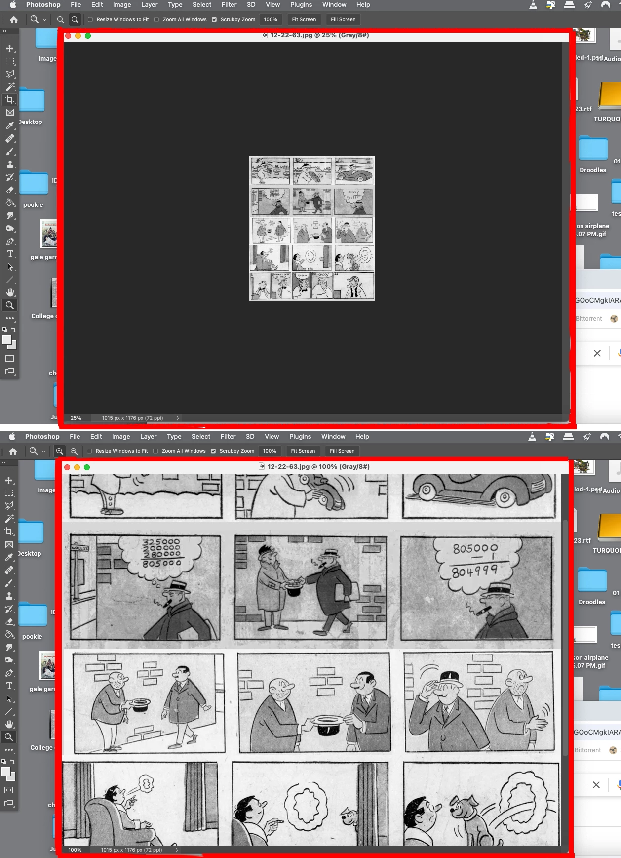Select the Path Selection tool in the lower toolbar
The height and width of the screenshot is (858, 621).
tap(9, 698)
